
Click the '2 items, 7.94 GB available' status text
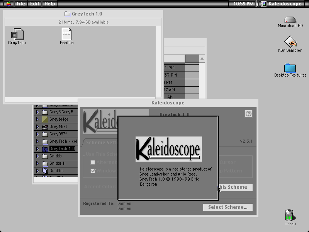click(83, 22)
